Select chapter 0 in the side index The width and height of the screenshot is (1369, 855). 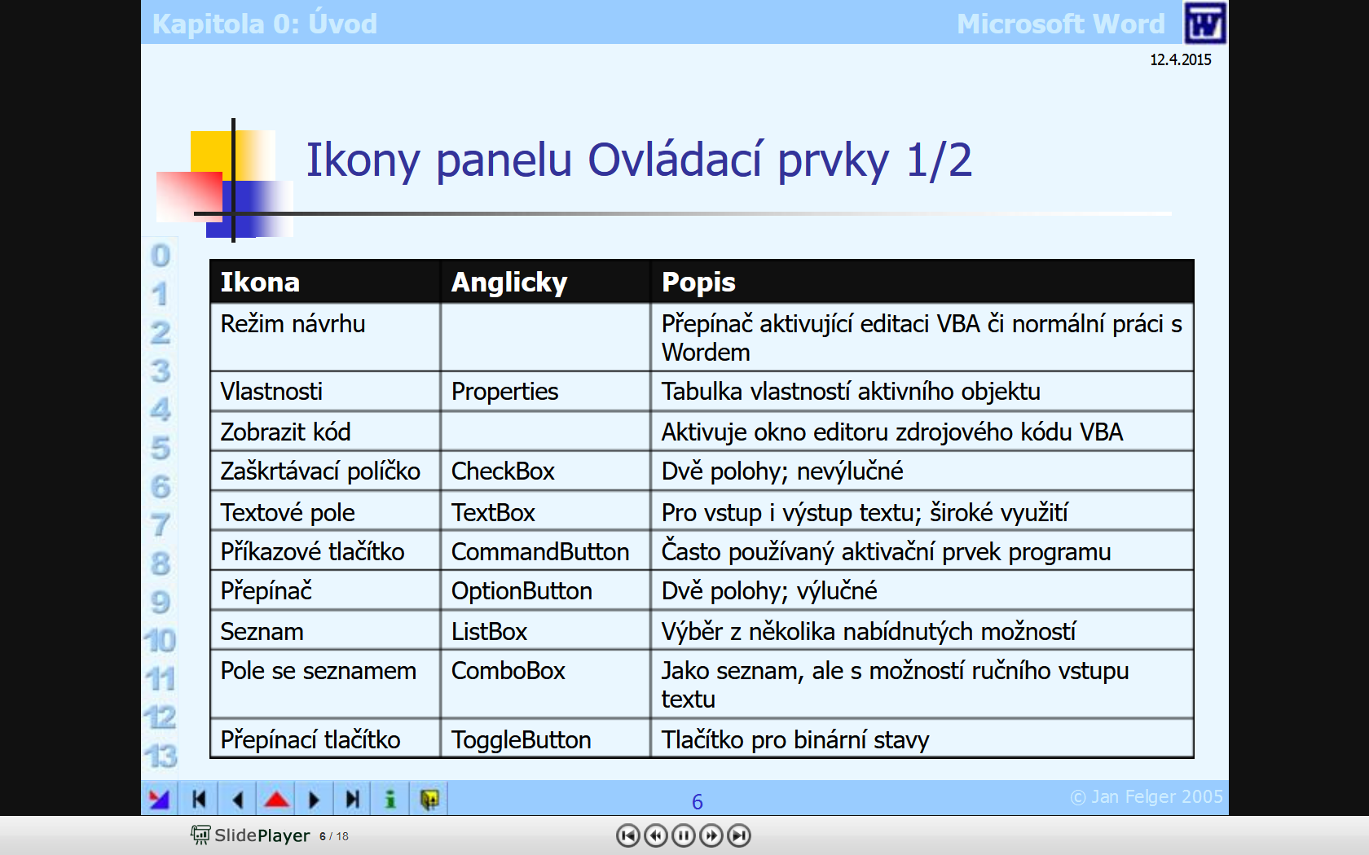pos(161,256)
